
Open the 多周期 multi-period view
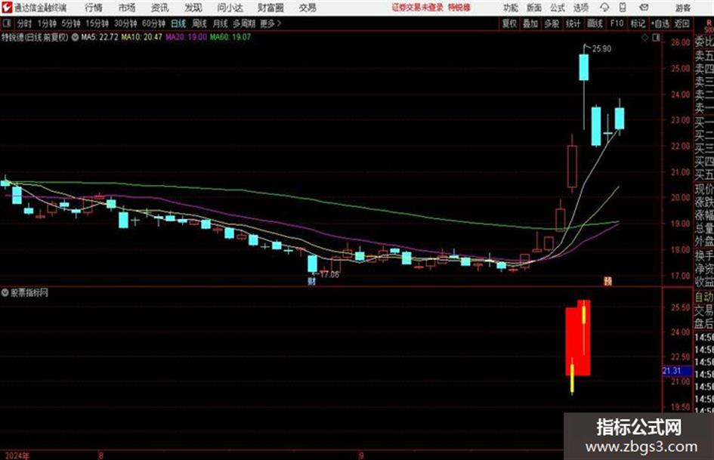pos(244,23)
